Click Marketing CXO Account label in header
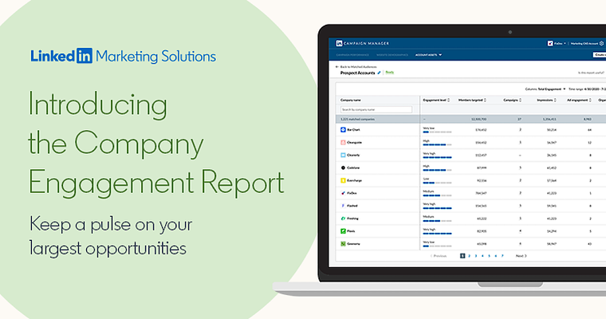 click(584, 44)
